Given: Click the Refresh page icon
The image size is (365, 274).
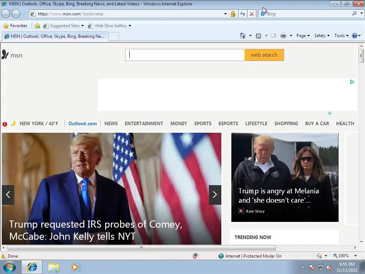Looking at the screenshot, I should click(x=242, y=14).
